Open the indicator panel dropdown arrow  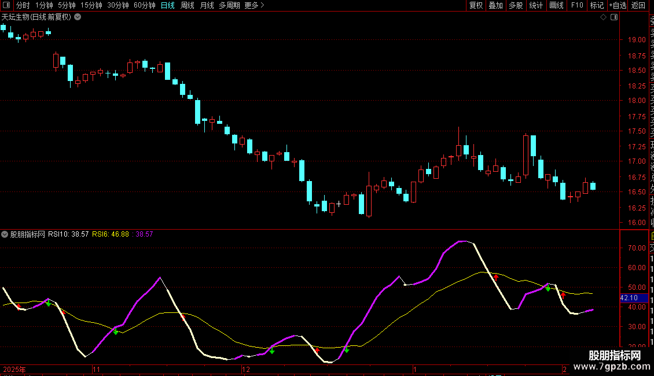[x=5, y=234]
